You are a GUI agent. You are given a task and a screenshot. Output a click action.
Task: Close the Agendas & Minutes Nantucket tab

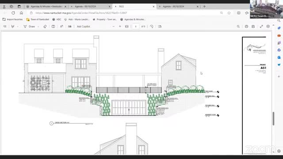65,7
